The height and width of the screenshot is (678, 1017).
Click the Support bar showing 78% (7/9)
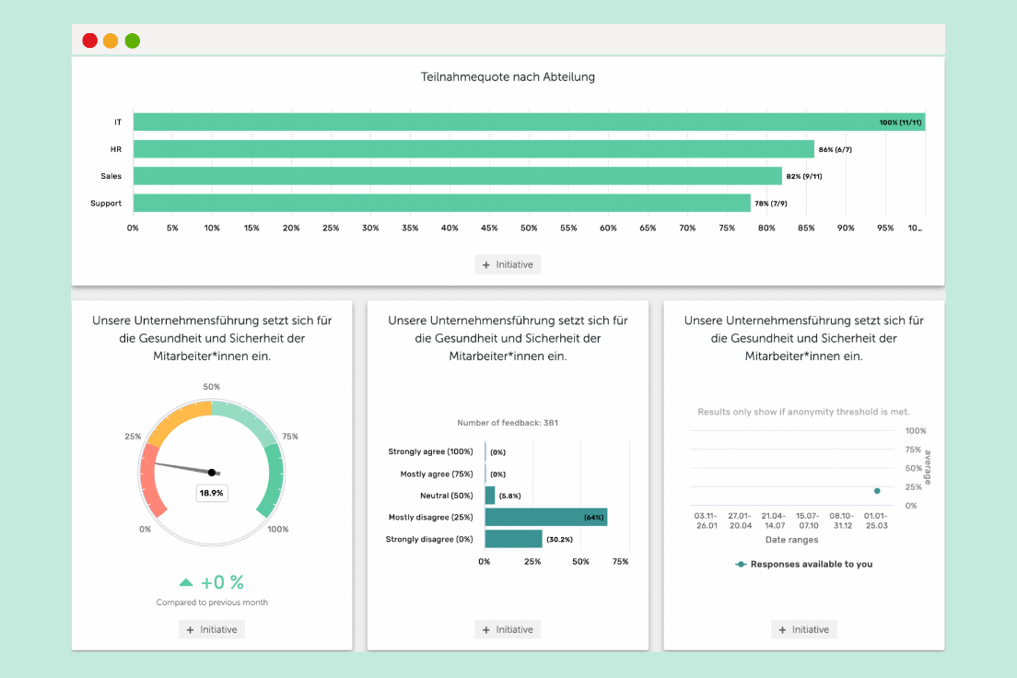click(441, 203)
